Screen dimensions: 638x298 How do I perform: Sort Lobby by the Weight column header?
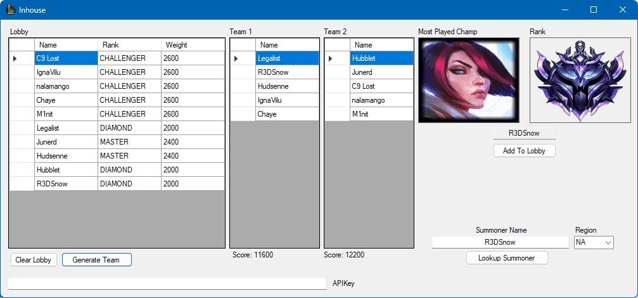point(193,45)
